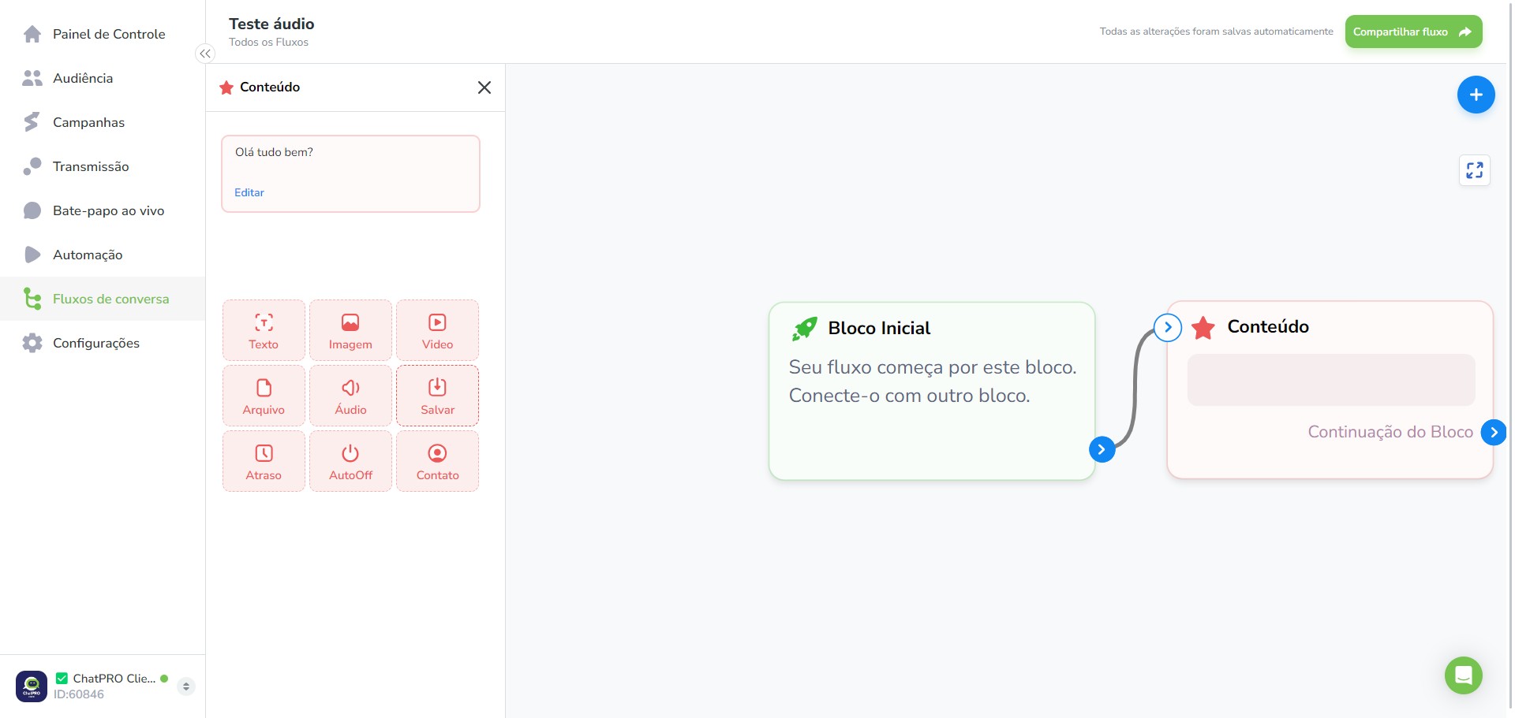1515x718 pixels.
Task: Click the blue plus add-block button
Action: [x=1476, y=95]
